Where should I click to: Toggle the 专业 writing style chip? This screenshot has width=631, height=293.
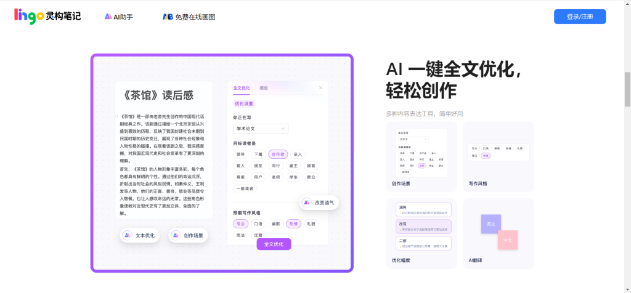point(240,224)
